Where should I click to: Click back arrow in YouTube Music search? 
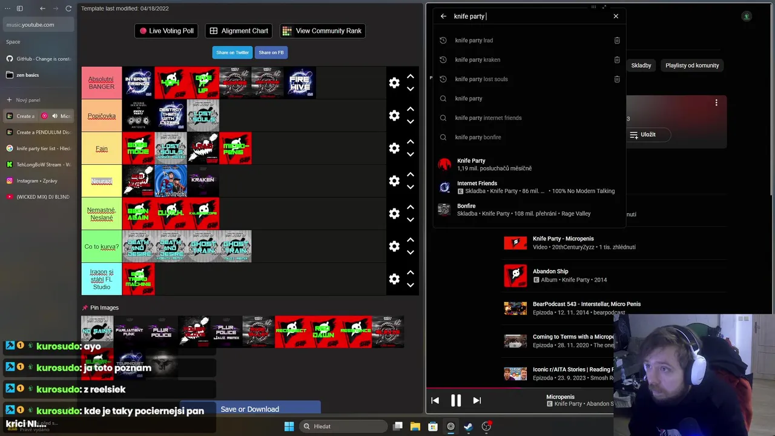(443, 16)
